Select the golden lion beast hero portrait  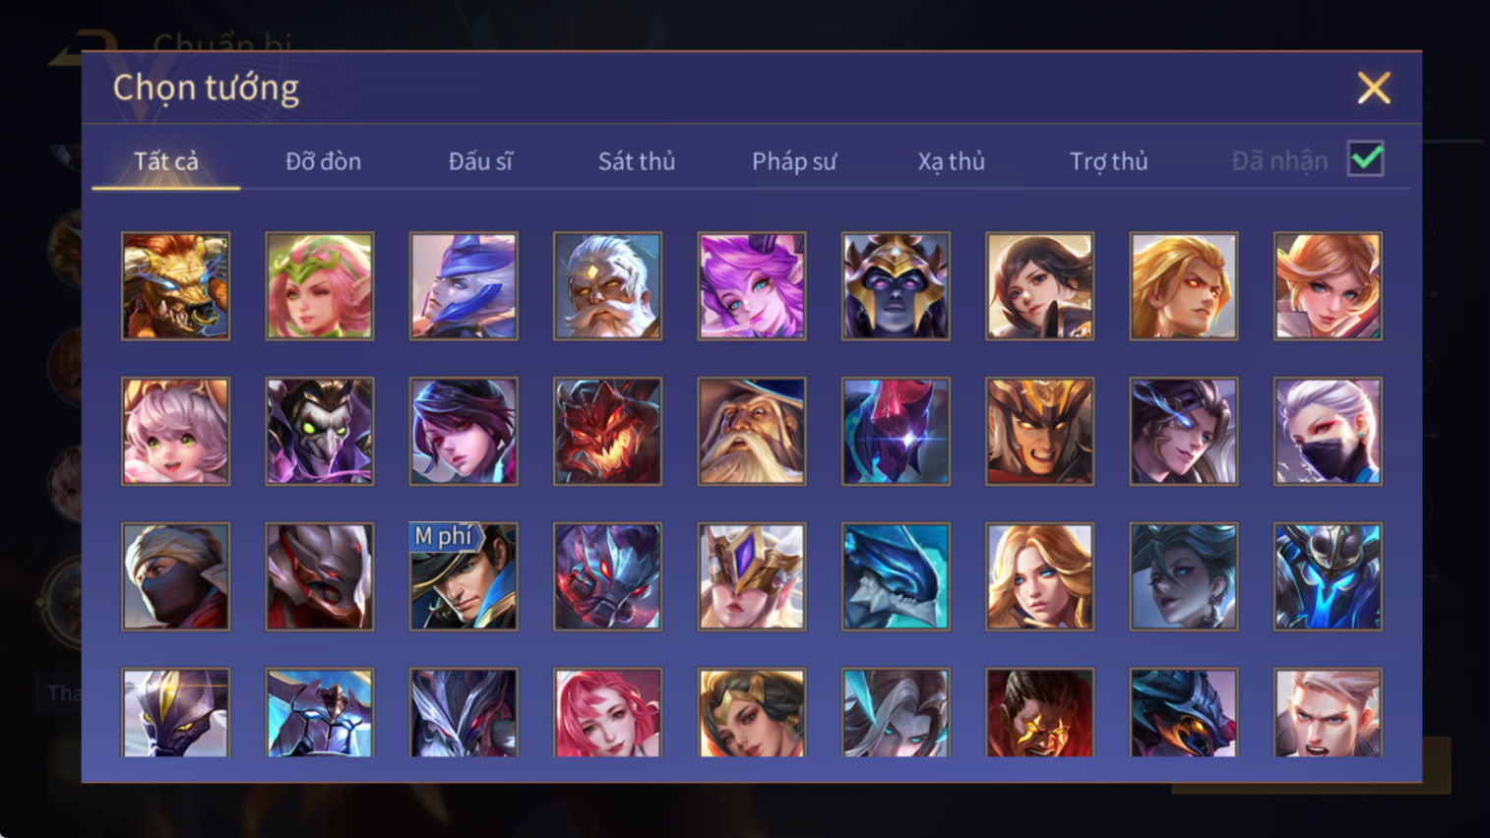click(x=175, y=286)
